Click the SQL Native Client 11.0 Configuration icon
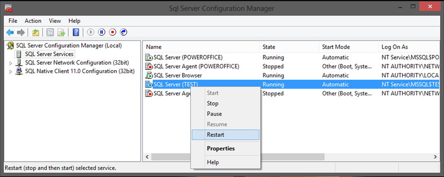The width and height of the screenshot is (444, 177). 19,71
